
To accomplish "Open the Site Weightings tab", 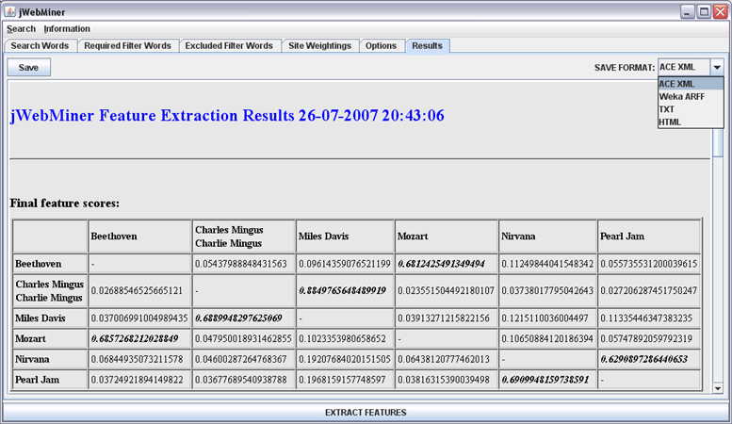I will pos(319,46).
